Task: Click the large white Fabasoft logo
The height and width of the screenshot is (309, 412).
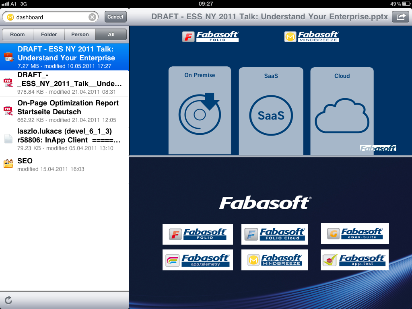Action: point(266,203)
